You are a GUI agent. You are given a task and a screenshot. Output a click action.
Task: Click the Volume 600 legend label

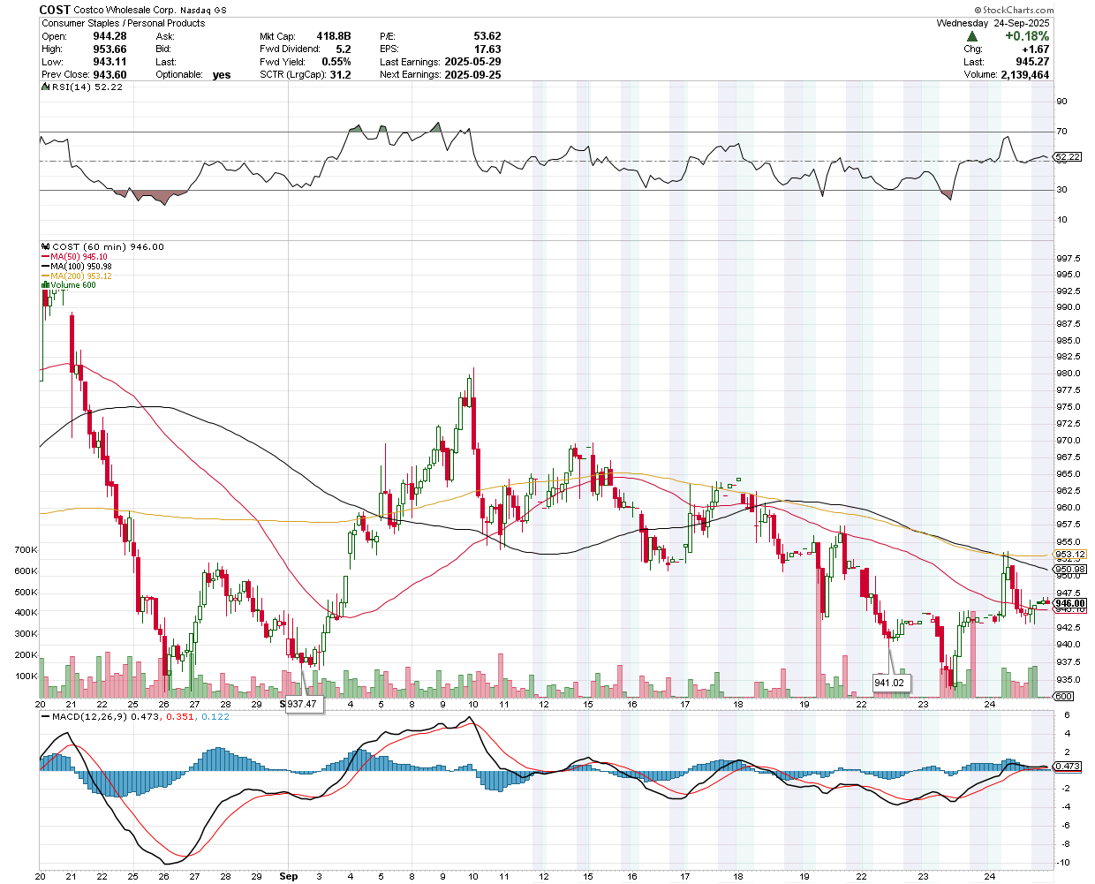coord(73,285)
